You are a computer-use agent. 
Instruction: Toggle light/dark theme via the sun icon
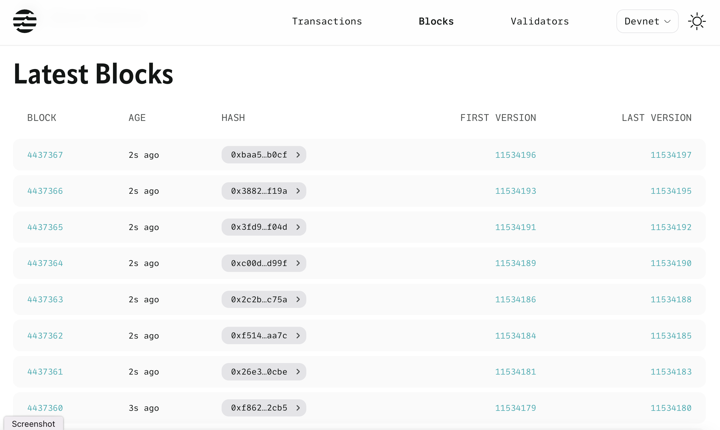pyautogui.click(x=697, y=21)
